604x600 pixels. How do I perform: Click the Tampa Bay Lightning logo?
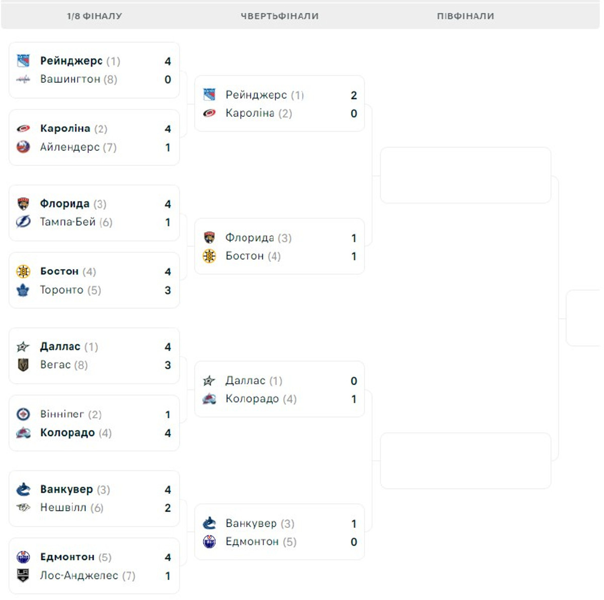[23, 222]
